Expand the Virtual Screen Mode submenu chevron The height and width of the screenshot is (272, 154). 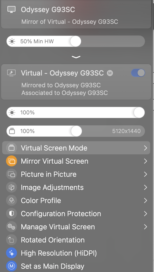(146, 148)
